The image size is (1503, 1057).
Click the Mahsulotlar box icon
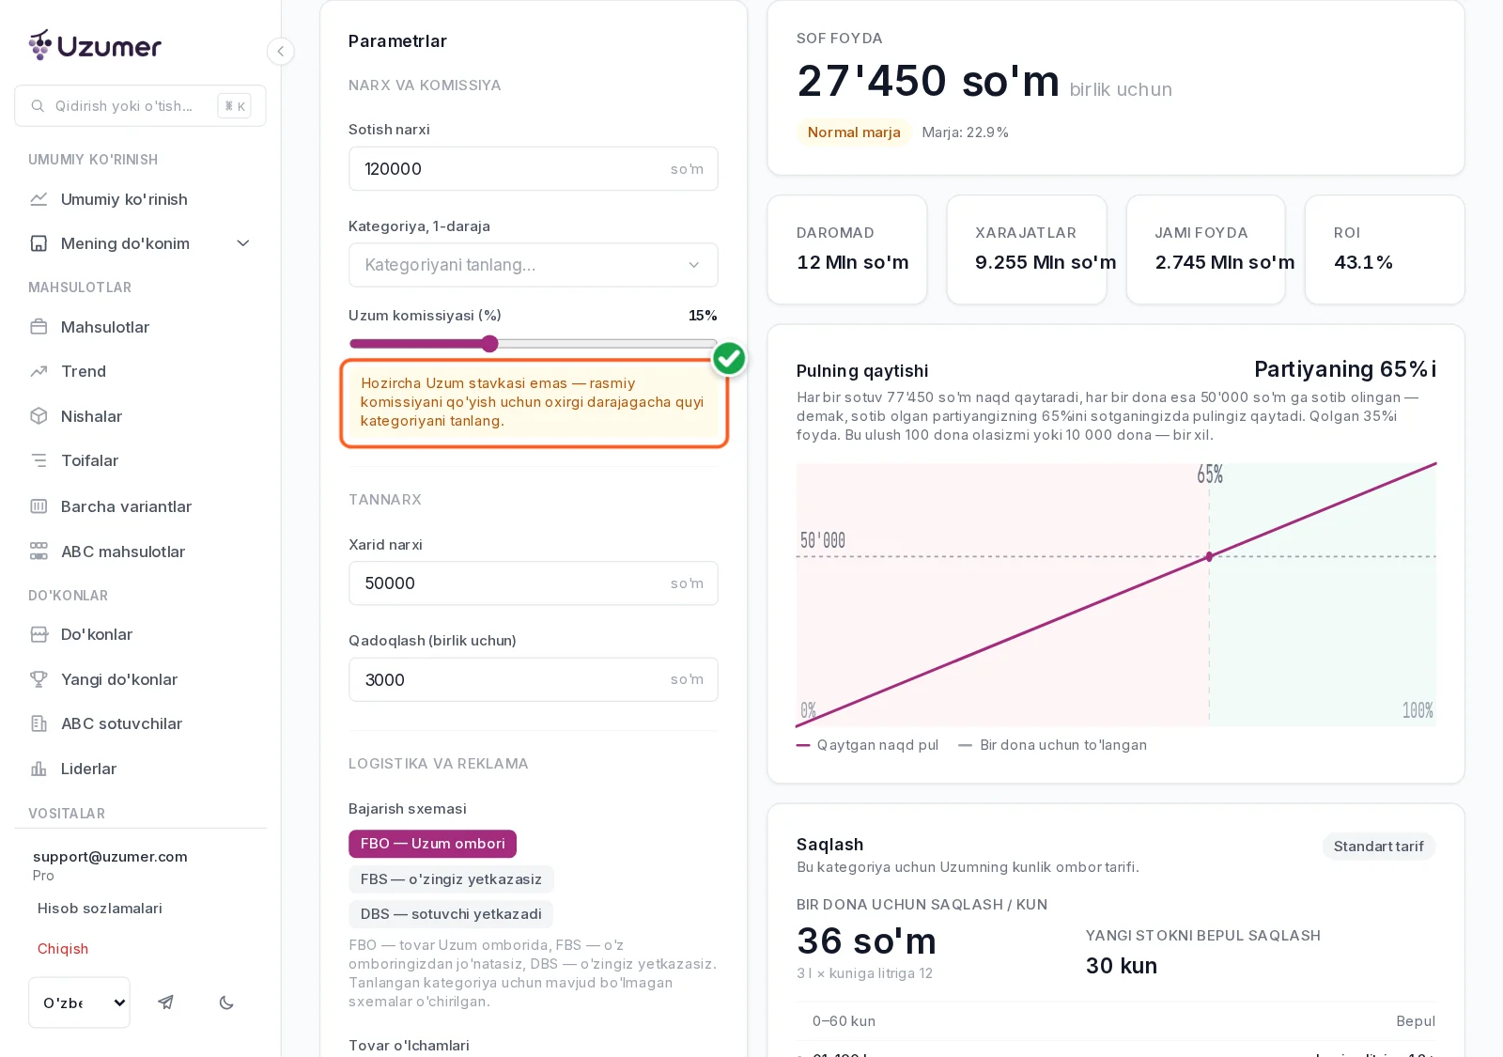tap(39, 327)
